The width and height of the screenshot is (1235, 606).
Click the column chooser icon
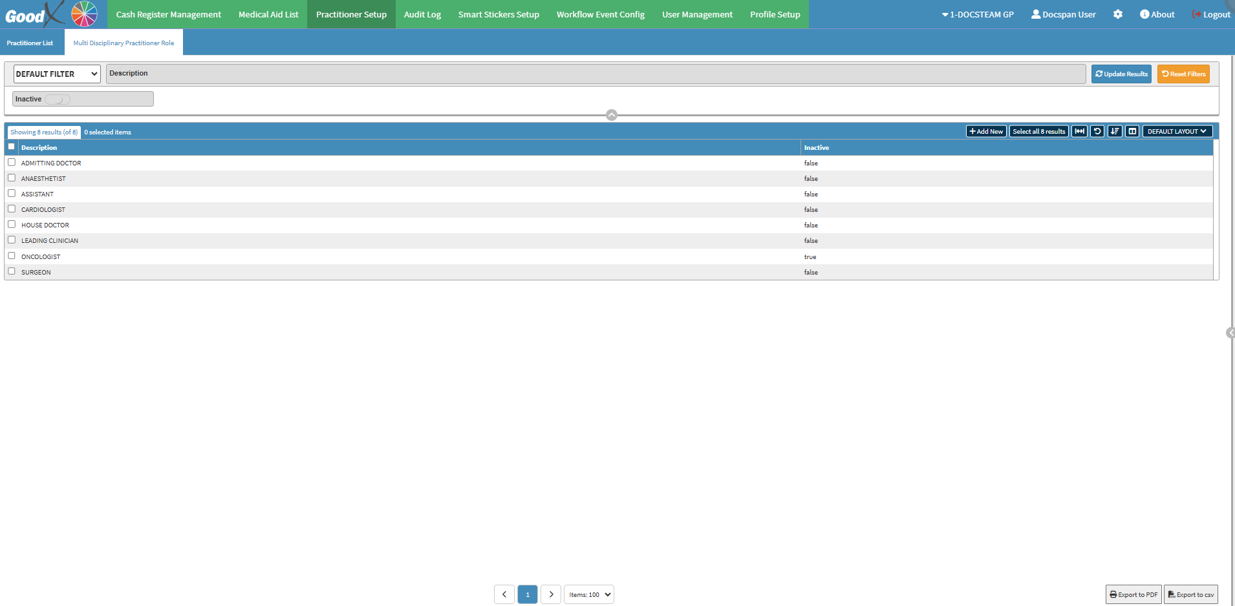click(x=1132, y=131)
